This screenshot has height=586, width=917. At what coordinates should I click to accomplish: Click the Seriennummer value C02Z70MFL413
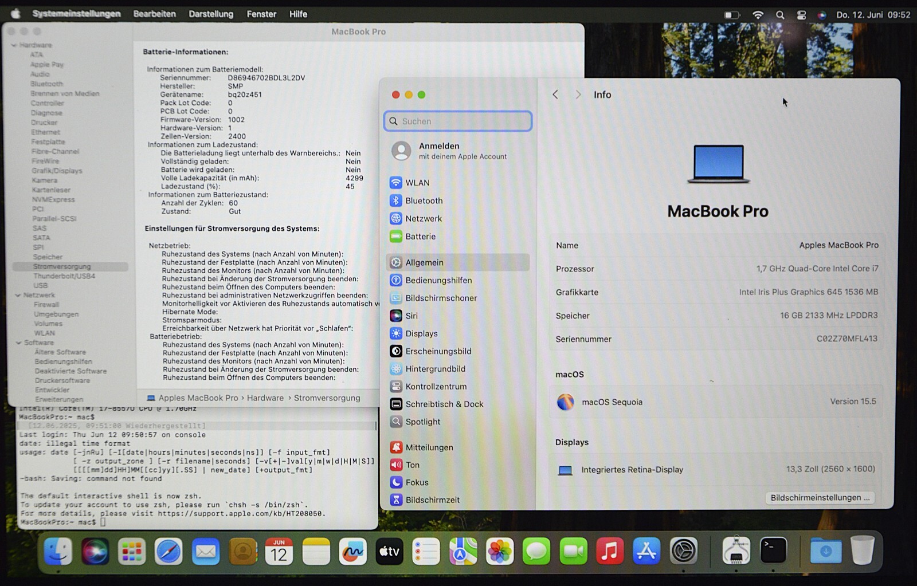coord(847,339)
